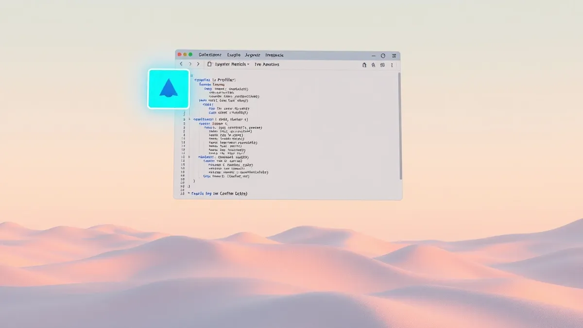Screen dimensions: 583x328
Task: Click the grid icon at title bar corner
Action: click(394, 56)
